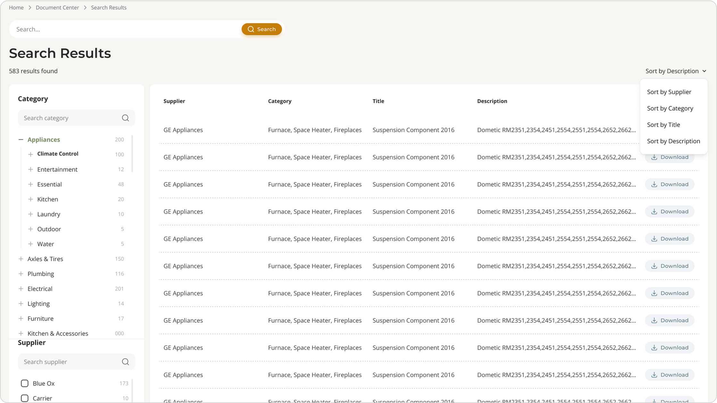The width and height of the screenshot is (717, 403).
Task: Click the Description column header
Action: [492, 101]
